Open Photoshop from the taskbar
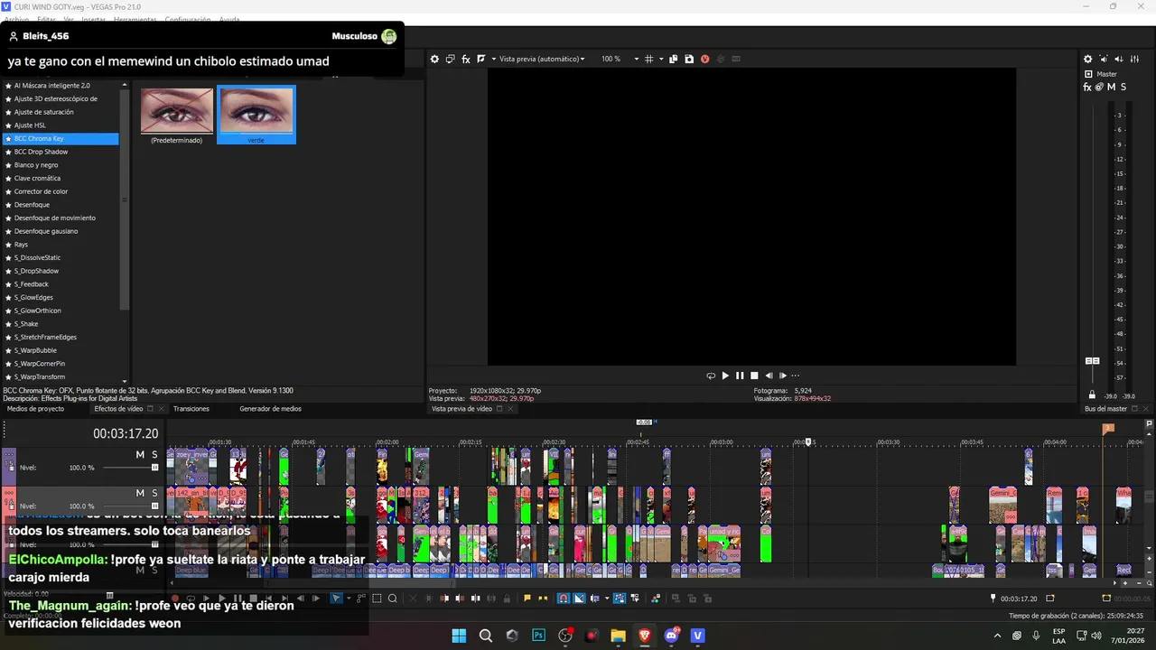Image resolution: width=1156 pixels, height=650 pixels. [539, 636]
